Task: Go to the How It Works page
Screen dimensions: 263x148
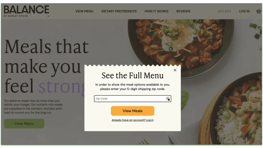Action: tap(156, 11)
